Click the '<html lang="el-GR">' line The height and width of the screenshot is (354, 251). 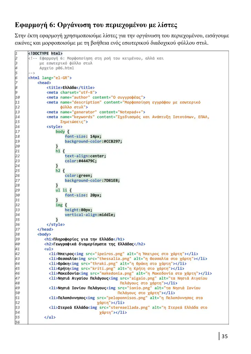[50, 78]
